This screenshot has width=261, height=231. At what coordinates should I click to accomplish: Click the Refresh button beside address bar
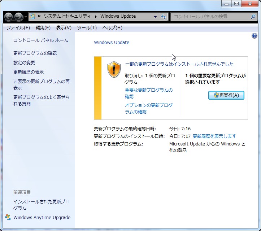164,17
